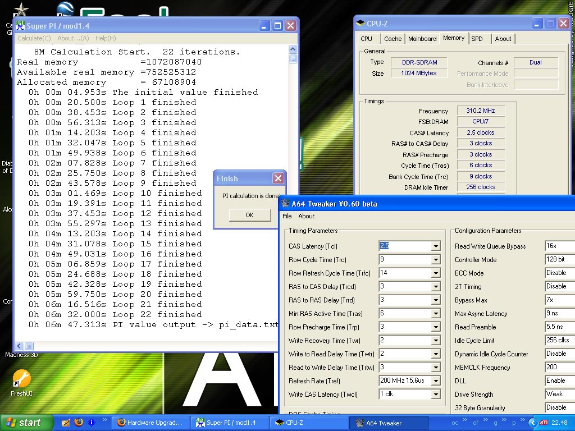Close the Finish dialog
Screen dimensions: 575x431
tap(279, 178)
